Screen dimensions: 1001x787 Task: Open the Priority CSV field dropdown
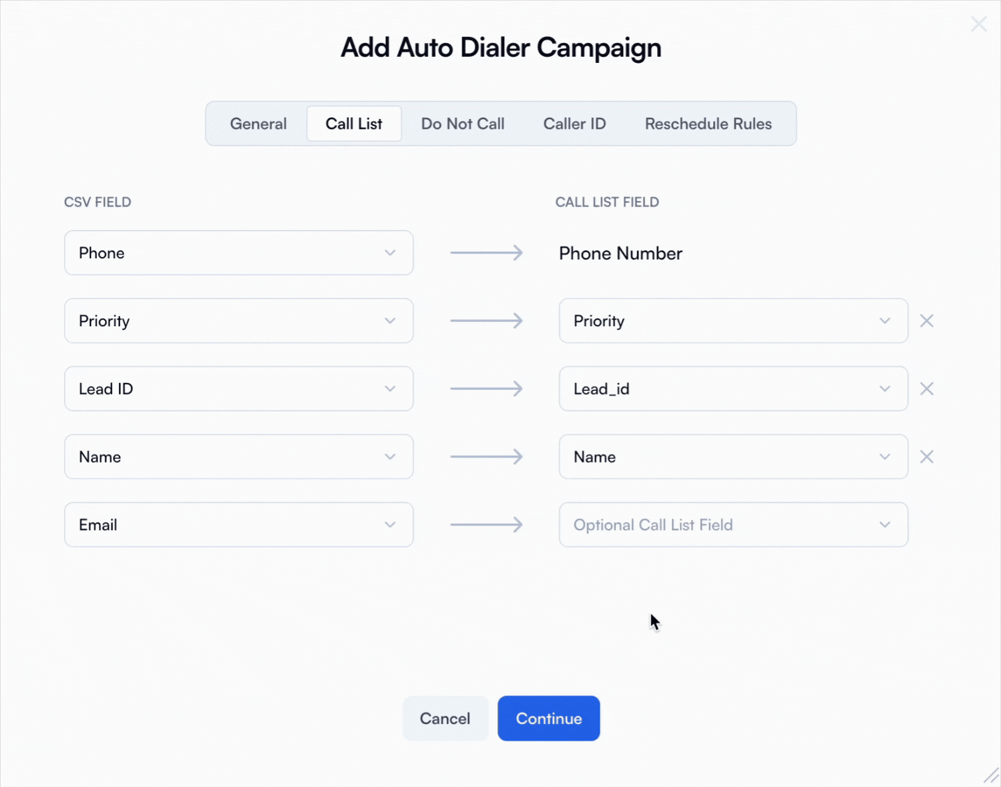pyautogui.click(x=239, y=321)
